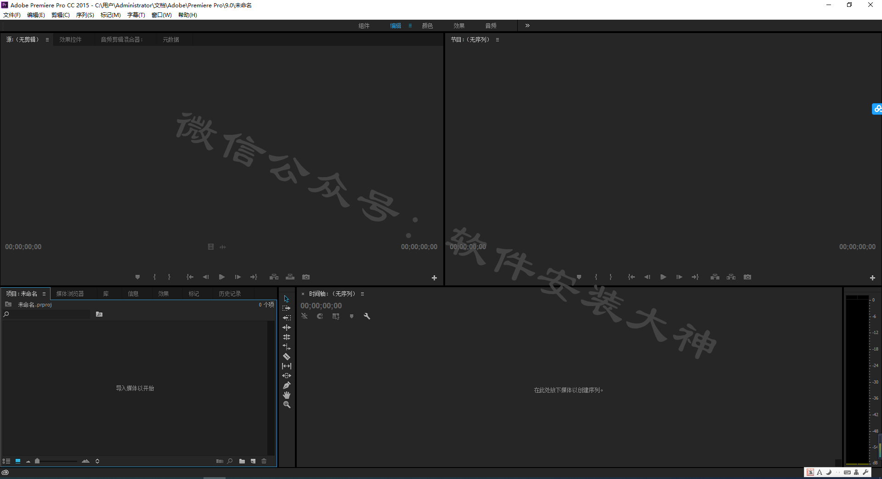
Task: Add marker in source monitor
Action: [x=137, y=277]
